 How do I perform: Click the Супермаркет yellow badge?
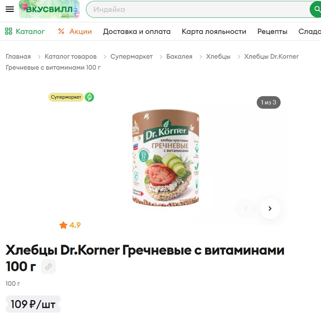click(66, 97)
